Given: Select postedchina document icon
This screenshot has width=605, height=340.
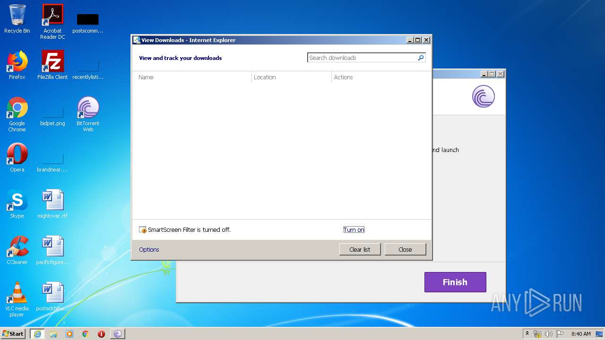Looking at the screenshot, I should coord(52,297).
